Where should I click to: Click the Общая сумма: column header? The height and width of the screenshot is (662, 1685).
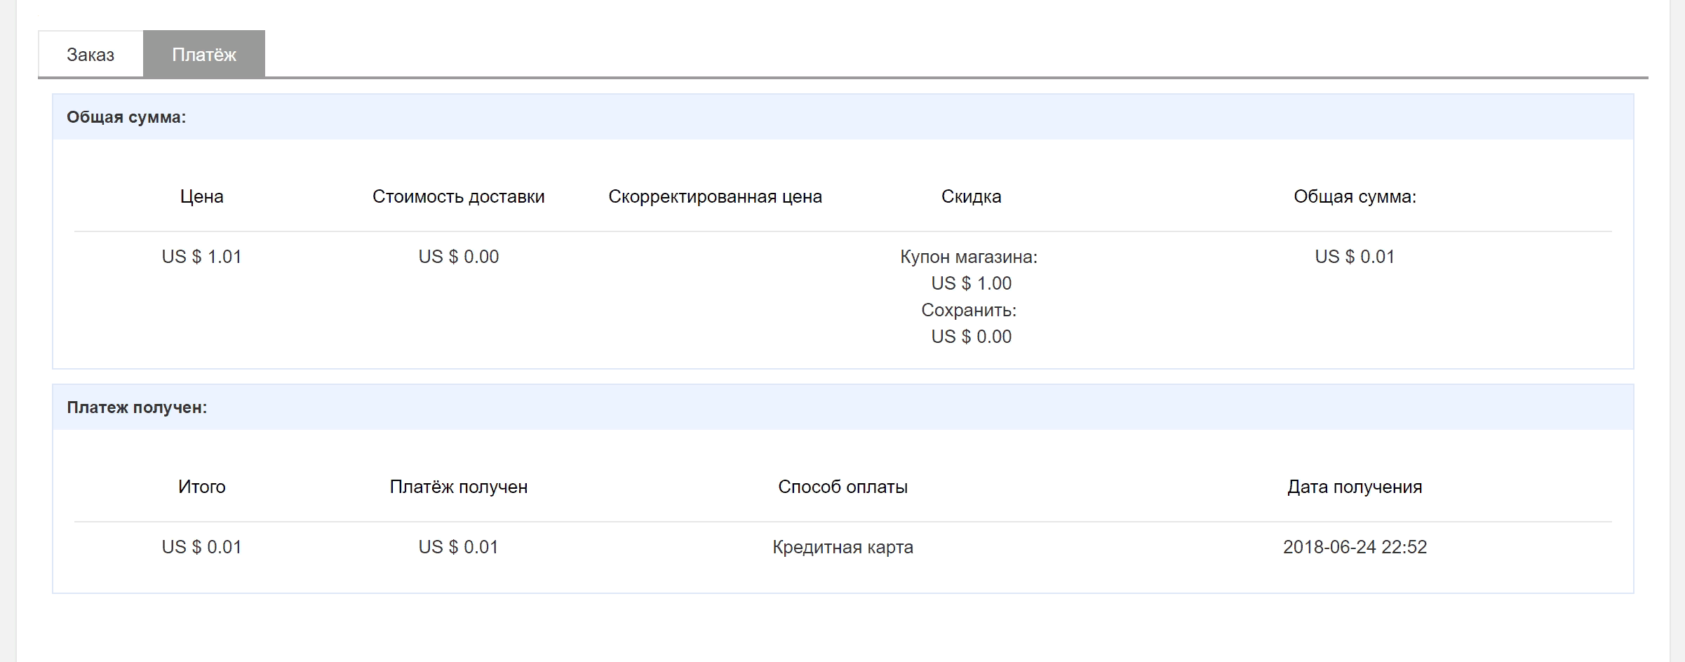(1355, 196)
